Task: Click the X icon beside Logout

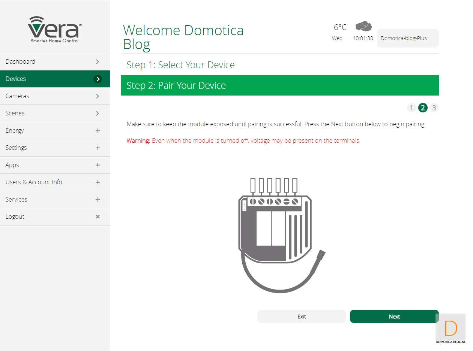Action: click(98, 217)
